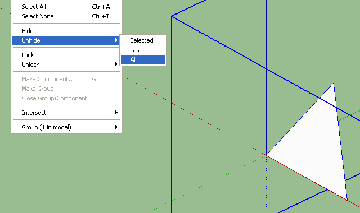360x213 pixels.
Task: Click the Lock menu entry
Action: pyautogui.click(x=66, y=55)
